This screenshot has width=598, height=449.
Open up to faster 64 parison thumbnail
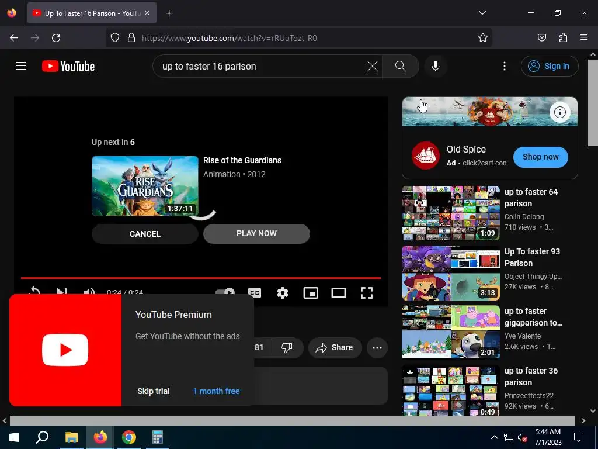click(450, 213)
